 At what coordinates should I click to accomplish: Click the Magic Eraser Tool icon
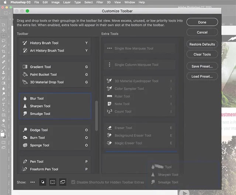(109, 143)
